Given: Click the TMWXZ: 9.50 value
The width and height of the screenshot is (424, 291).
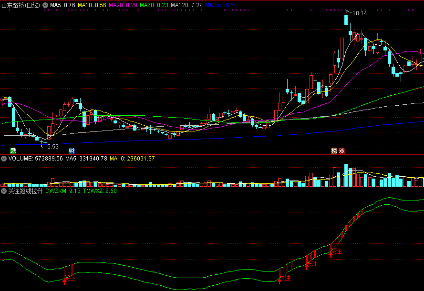Looking at the screenshot, I should click(100, 191).
